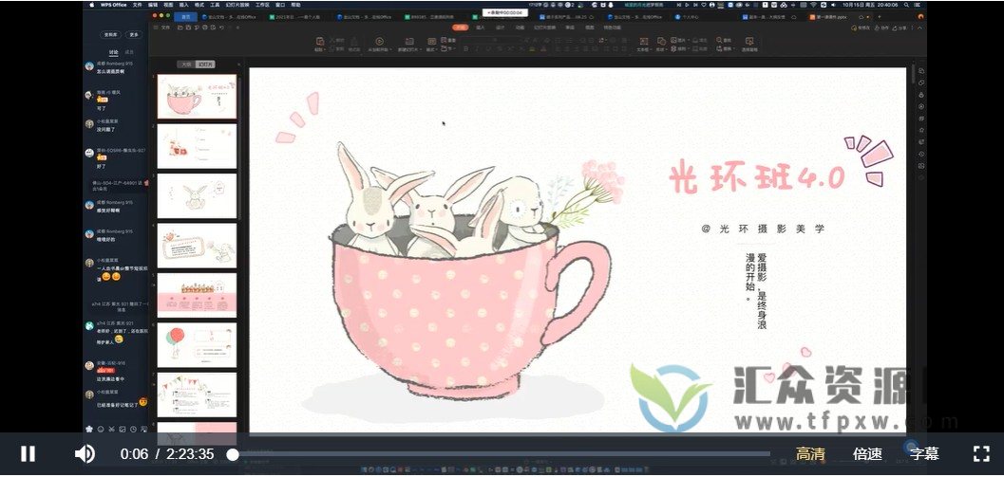Screen dimensions: 1004x477
Task: Click the 协作 collaborate button
Action: tap(881, 28)
